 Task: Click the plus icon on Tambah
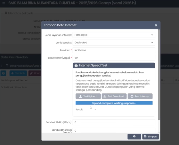pyautogui.click(x=13, y=73)
